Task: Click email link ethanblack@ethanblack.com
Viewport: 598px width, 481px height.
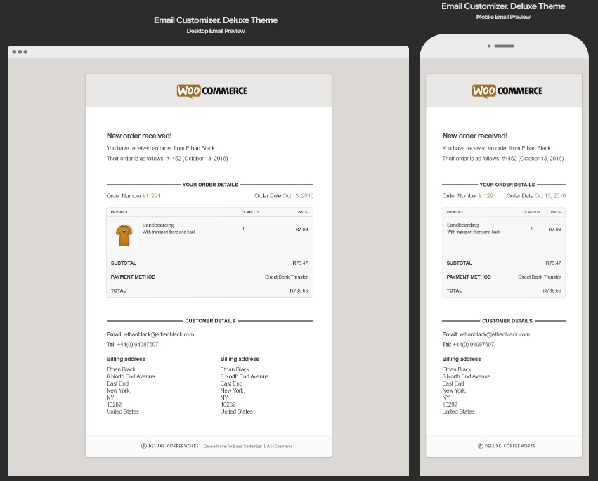Action: pyautogui.click(x=161, y=334)
